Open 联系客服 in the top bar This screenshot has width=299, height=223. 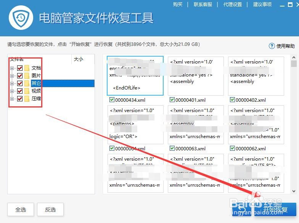(203, 5)
